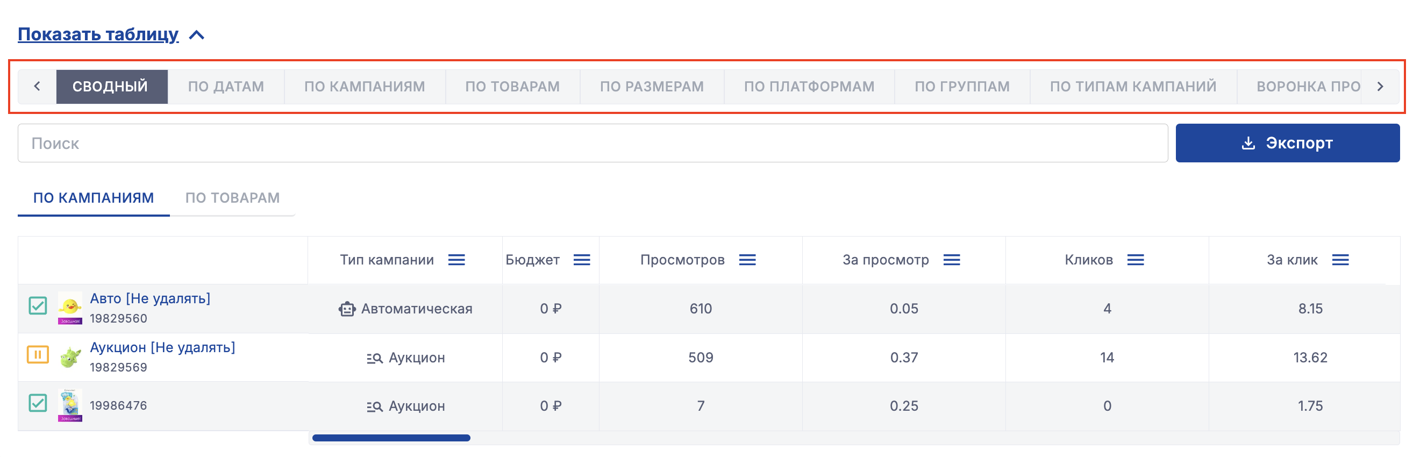Click the robot icon beside Автоматическая
The image size is (1413, 457).
(x=347, y=309)
